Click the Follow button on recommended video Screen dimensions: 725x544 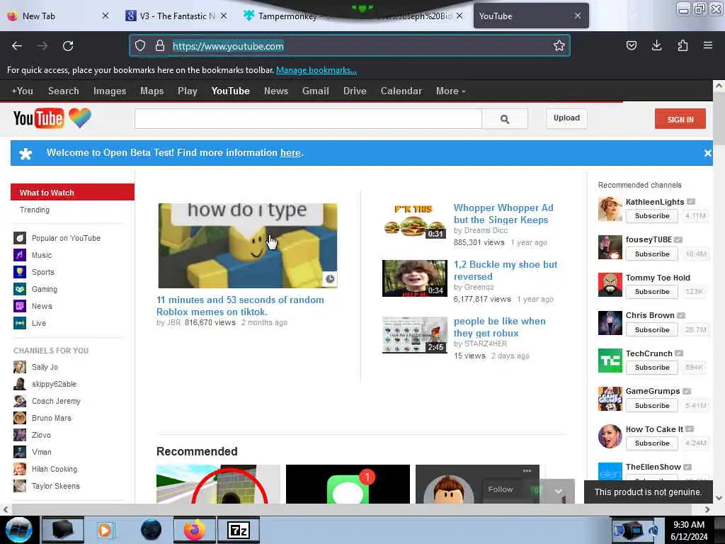point(501,489)
